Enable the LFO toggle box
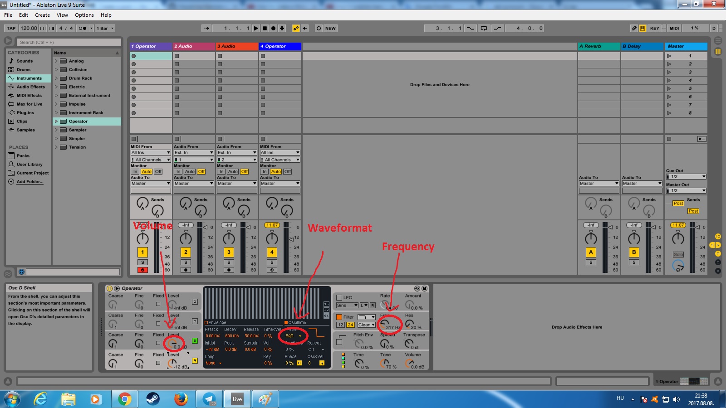Screen dimensions: 726x408 click(339, 298)
